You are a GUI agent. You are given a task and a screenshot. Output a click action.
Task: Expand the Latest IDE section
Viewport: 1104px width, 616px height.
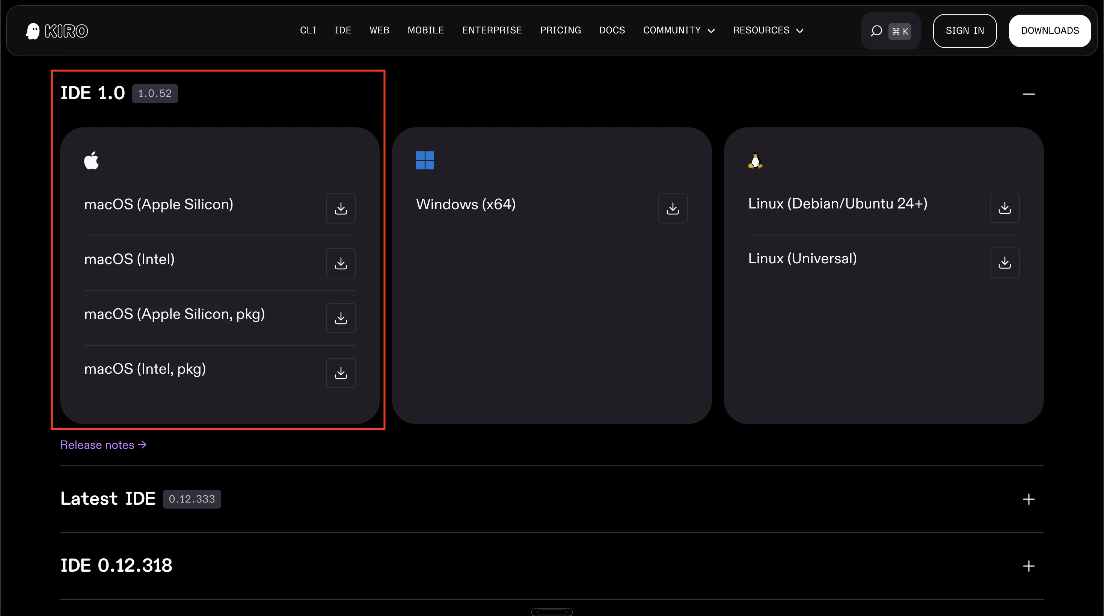point(1029,500)
